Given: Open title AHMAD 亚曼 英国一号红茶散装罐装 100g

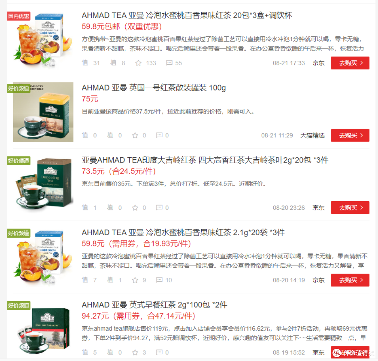Looking at the screenshot, I should (x=154, y=88).
